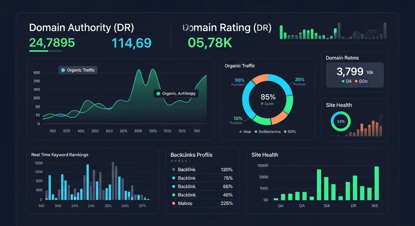Toggle the Mow legend under donut chart
The image size is (415, 226).
(245, 132)
